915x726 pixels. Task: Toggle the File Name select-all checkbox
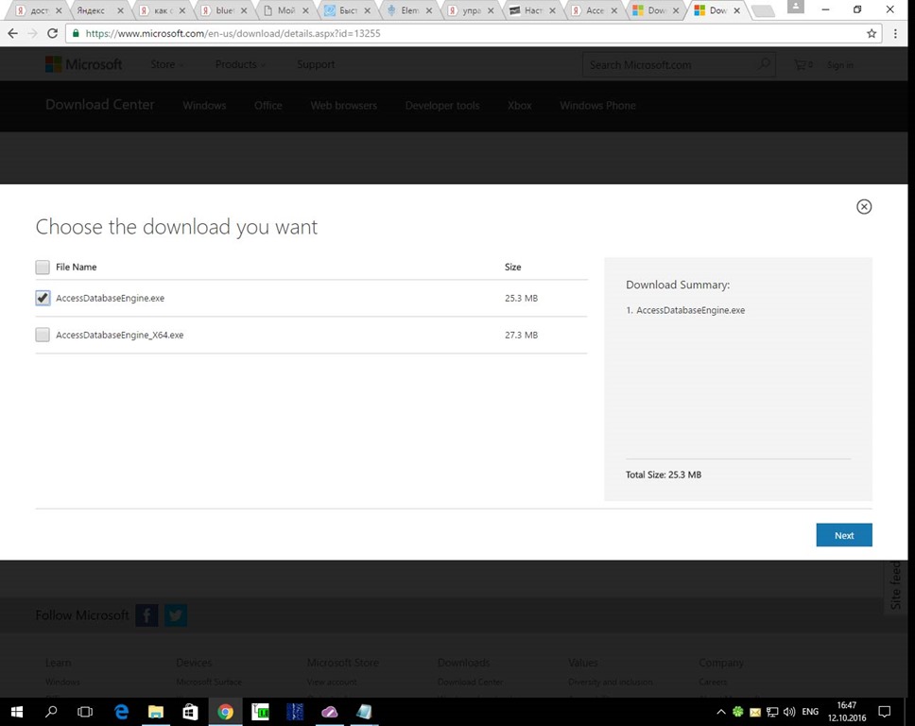[42, 267]
